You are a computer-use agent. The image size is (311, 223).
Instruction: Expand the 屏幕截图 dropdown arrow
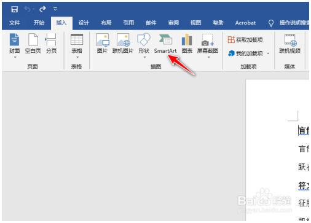point(209,58)
